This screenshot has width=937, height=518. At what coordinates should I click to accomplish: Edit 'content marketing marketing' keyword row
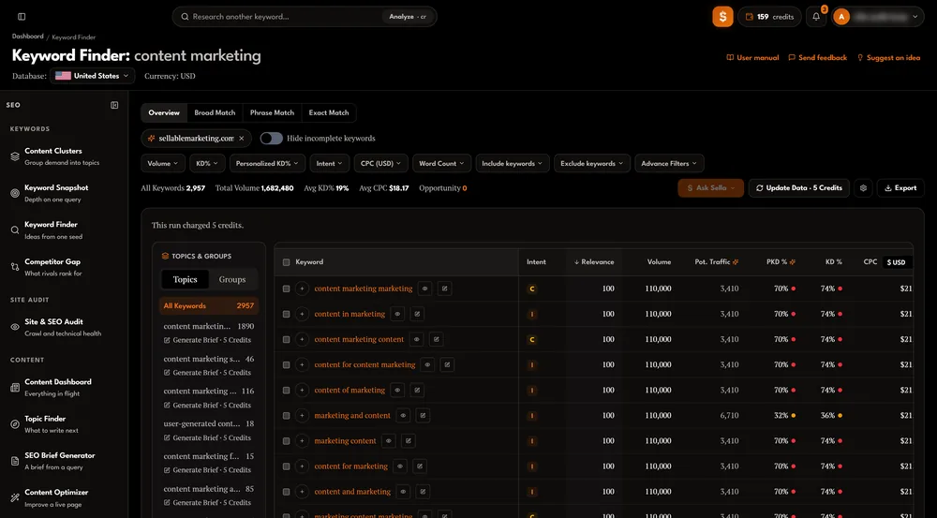tap(444, 289)
